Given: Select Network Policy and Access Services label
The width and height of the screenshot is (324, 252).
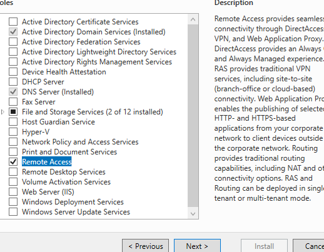Looking at the screenshot, I should click(x=80, y=142).
